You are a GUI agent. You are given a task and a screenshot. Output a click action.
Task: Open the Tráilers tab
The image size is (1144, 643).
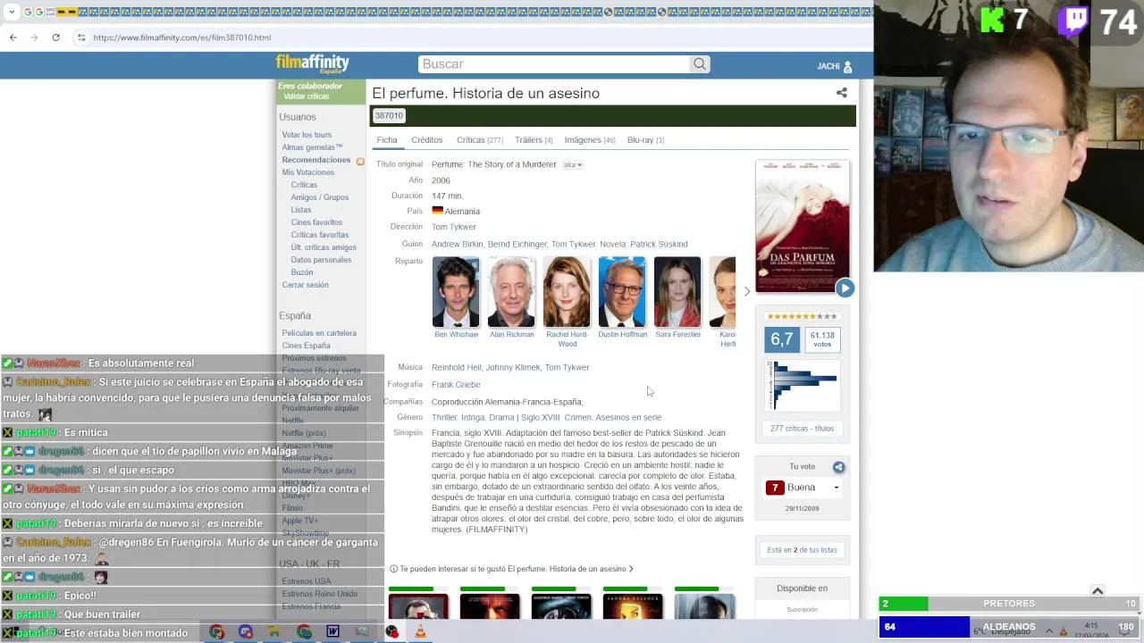point(534,140)
